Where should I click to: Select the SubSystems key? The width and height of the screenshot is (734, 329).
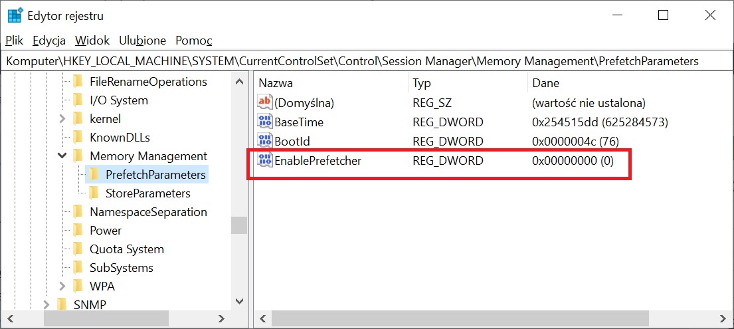pyautogui.click(x=122, y=268)
